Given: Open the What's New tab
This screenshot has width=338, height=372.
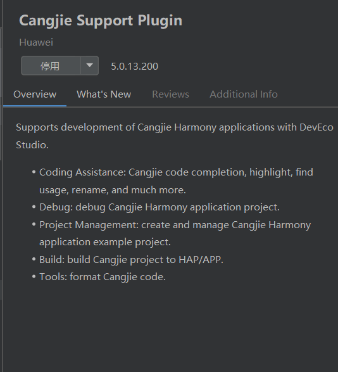Looking at the screenshot, I should tap(104, 94).
